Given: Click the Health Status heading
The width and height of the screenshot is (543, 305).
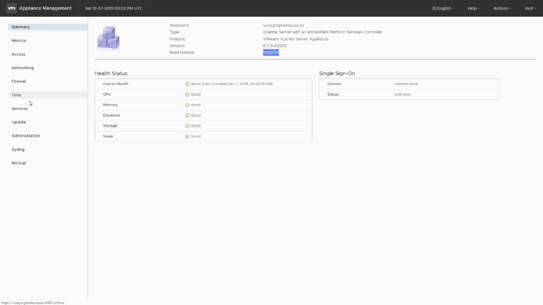Looking at the screenshot, I should [111, 73].
